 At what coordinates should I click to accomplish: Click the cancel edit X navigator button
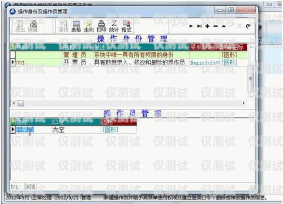(x=240, y=26)
